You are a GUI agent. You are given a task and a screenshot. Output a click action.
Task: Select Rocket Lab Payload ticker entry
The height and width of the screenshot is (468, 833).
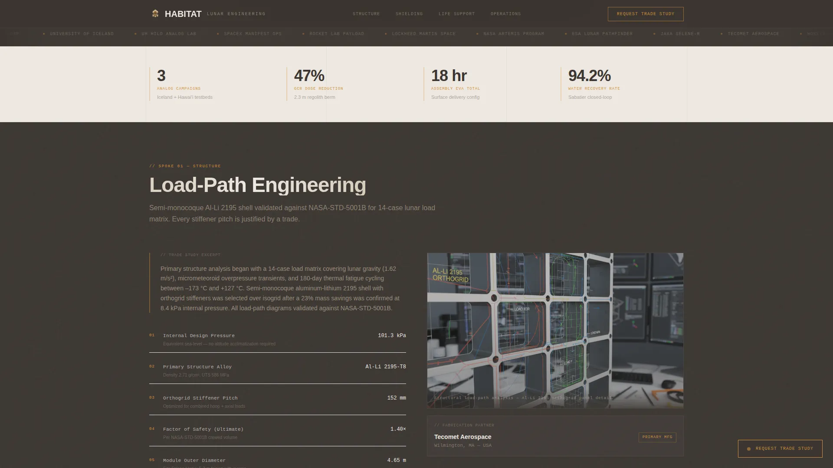tap(337, 34)
